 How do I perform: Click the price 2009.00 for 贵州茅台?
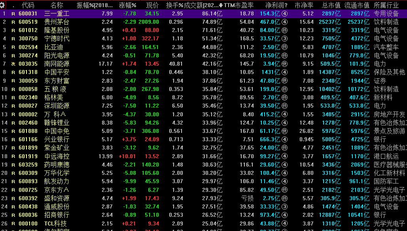coord(149,22)
